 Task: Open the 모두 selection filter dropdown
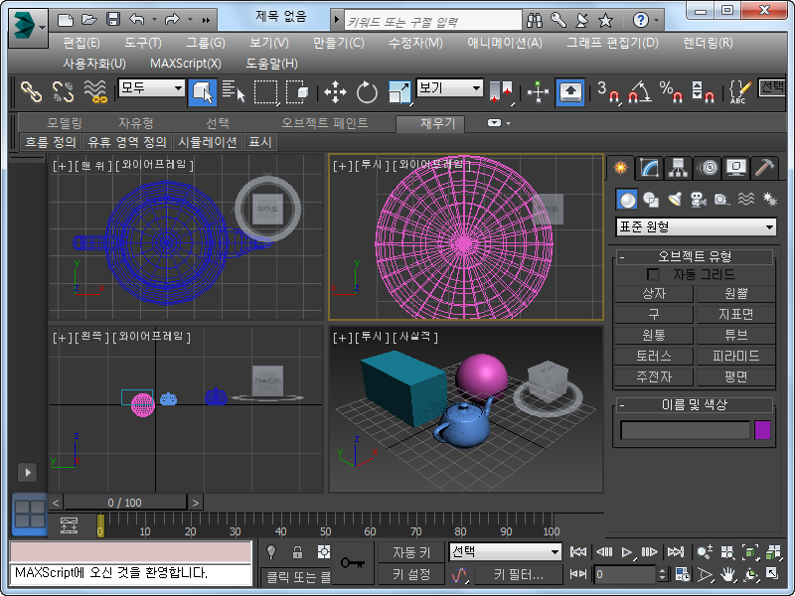pos(152,88)
